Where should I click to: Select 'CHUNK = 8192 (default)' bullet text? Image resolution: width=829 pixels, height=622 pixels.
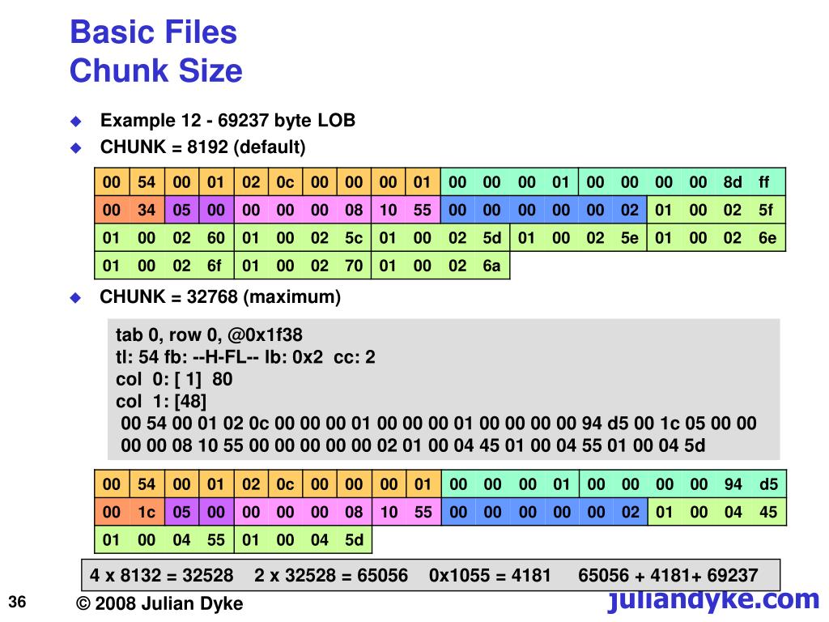(203, 147)
